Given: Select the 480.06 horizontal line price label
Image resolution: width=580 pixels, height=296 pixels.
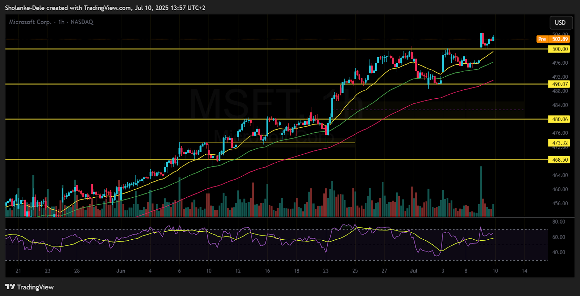Looking at the screenshot, I should coord(559,119).
